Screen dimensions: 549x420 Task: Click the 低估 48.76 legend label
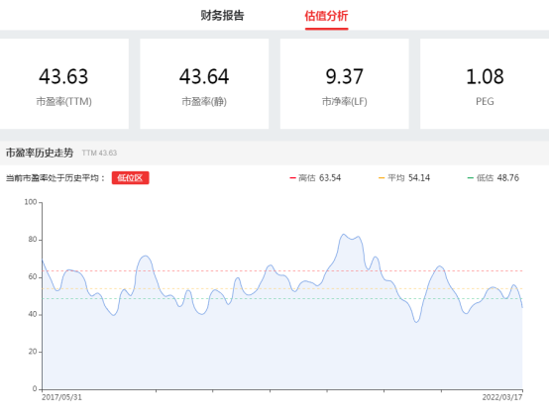tap(497, 178)
